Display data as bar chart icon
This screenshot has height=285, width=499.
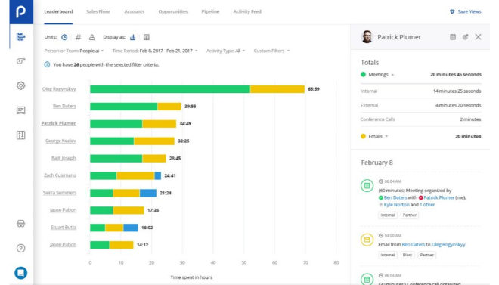pyautogui.click(x=133, y=37)
